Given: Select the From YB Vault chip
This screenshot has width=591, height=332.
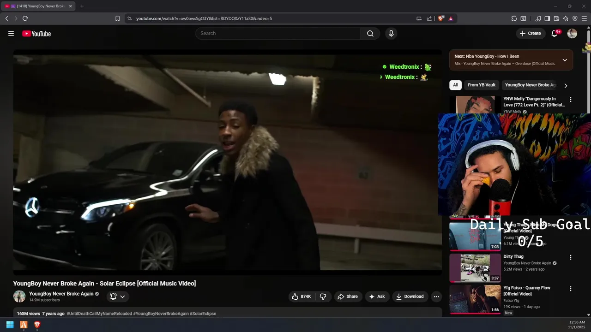Looking at the screenshot, I should [x=482, y=85].
